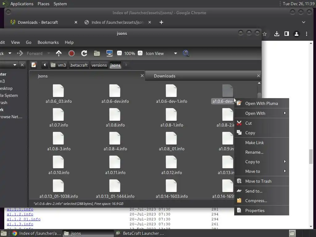316x237 pixels.
Task: Choose Rename... in context menu
Action: click(262, 152)
